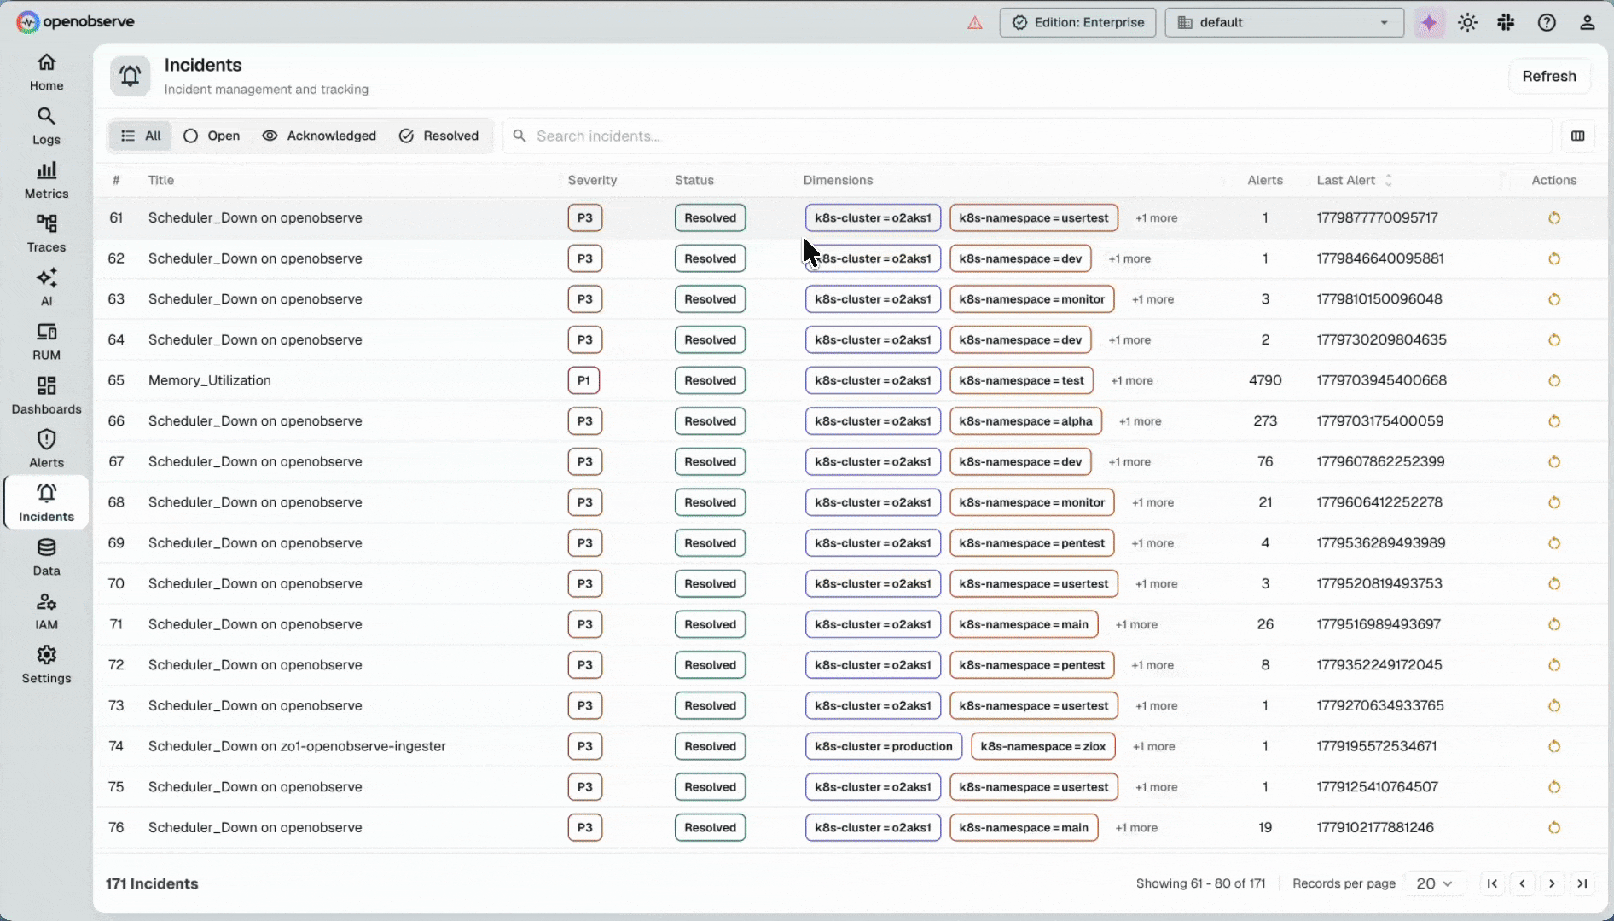Click k8s-namespace=test dimension tag
1614x921 pixels.
tap(1021, 380)
